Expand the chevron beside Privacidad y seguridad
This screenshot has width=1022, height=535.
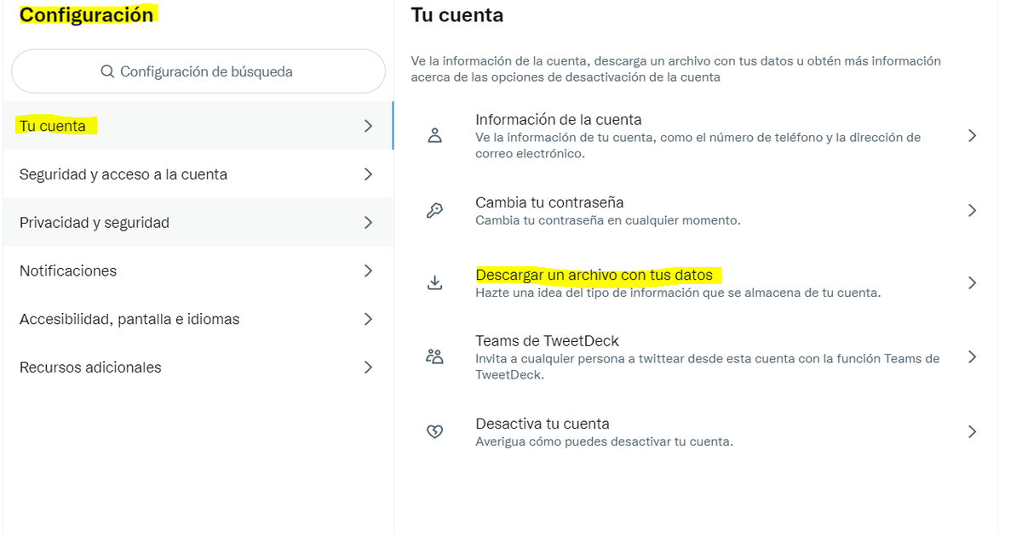point(367,222)
